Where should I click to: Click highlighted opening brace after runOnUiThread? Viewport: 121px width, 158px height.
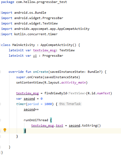coord(51,120)
